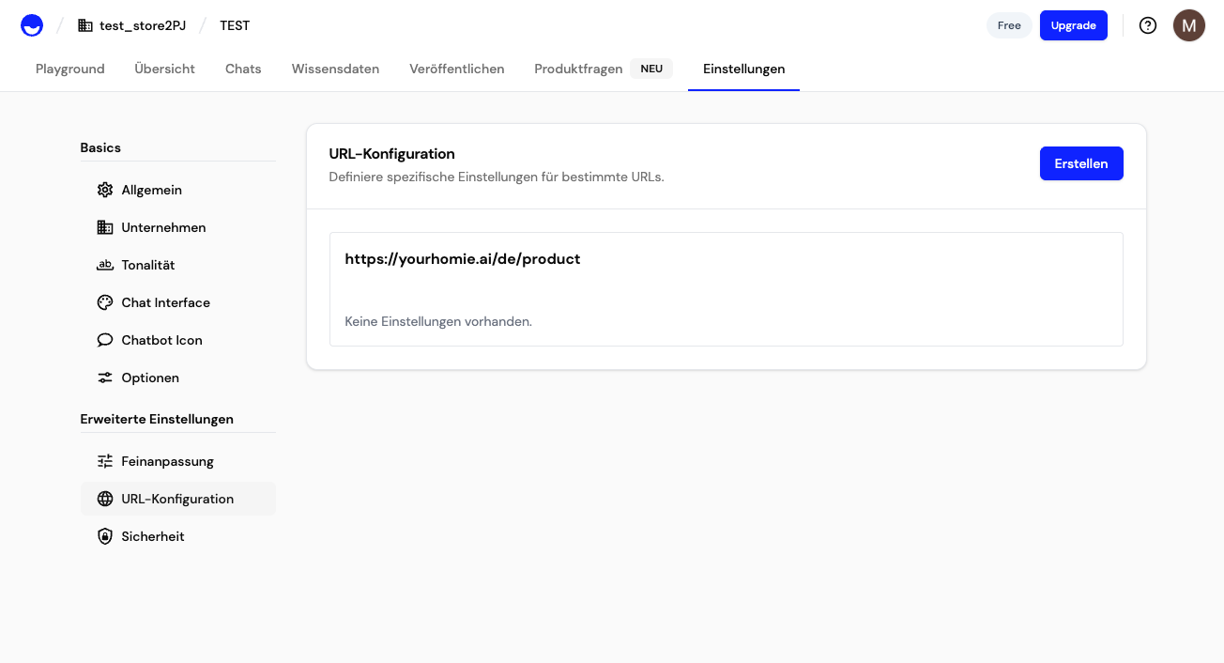Image resolution: width=1224 pixels, height=663 pixels.
Task: Switch to the Wissensdaten tab
Action: 335,69
